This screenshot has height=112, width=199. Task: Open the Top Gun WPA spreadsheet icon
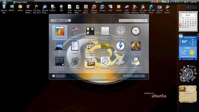78,9
